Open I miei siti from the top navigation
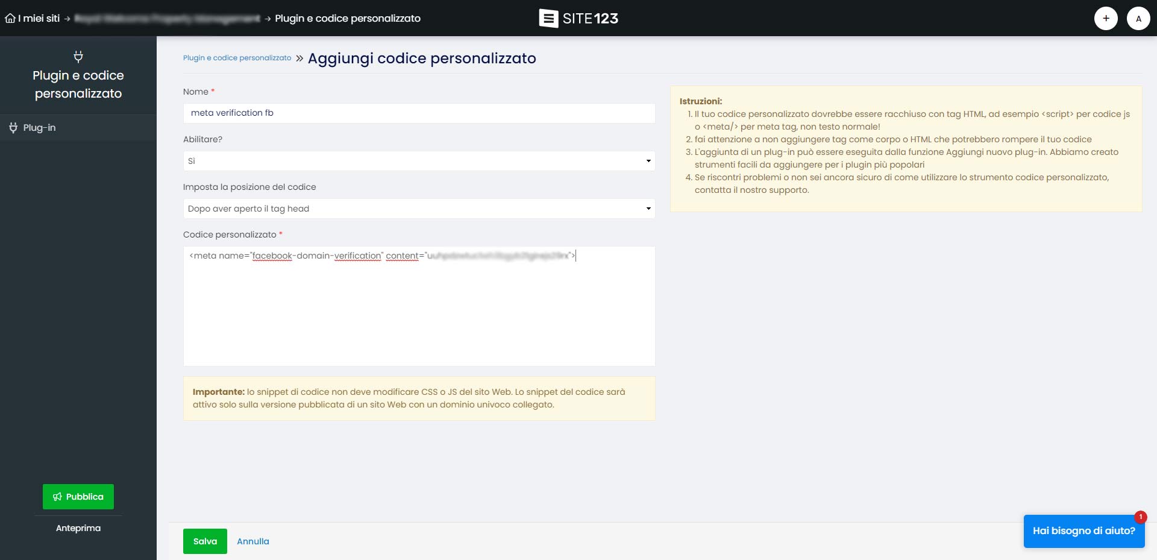1157x560 pixels. (37, 18)
